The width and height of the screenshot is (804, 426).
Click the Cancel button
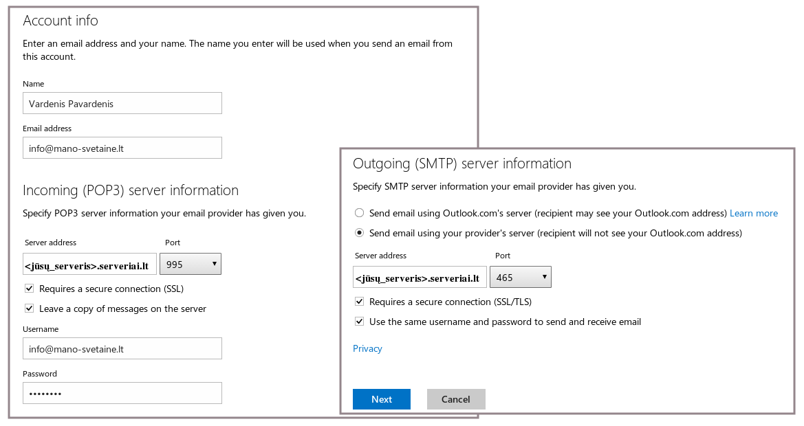coord(456,399)
